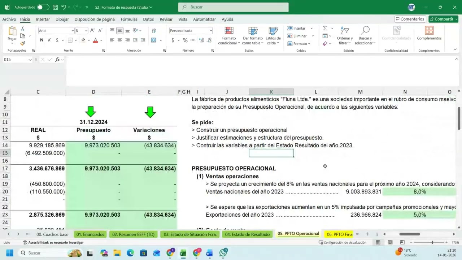462x260 pixels.
Task: Toggle center horizontal alignment
Action: click(x=120, y=40)
